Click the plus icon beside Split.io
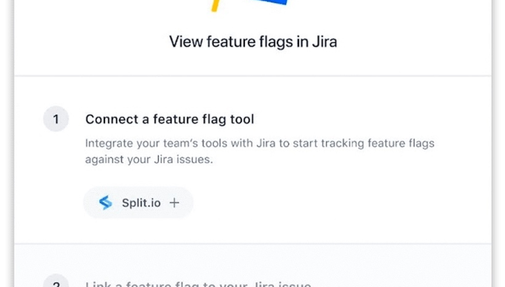The width and height of the screenshot is (505, 287). coord(174,202)
